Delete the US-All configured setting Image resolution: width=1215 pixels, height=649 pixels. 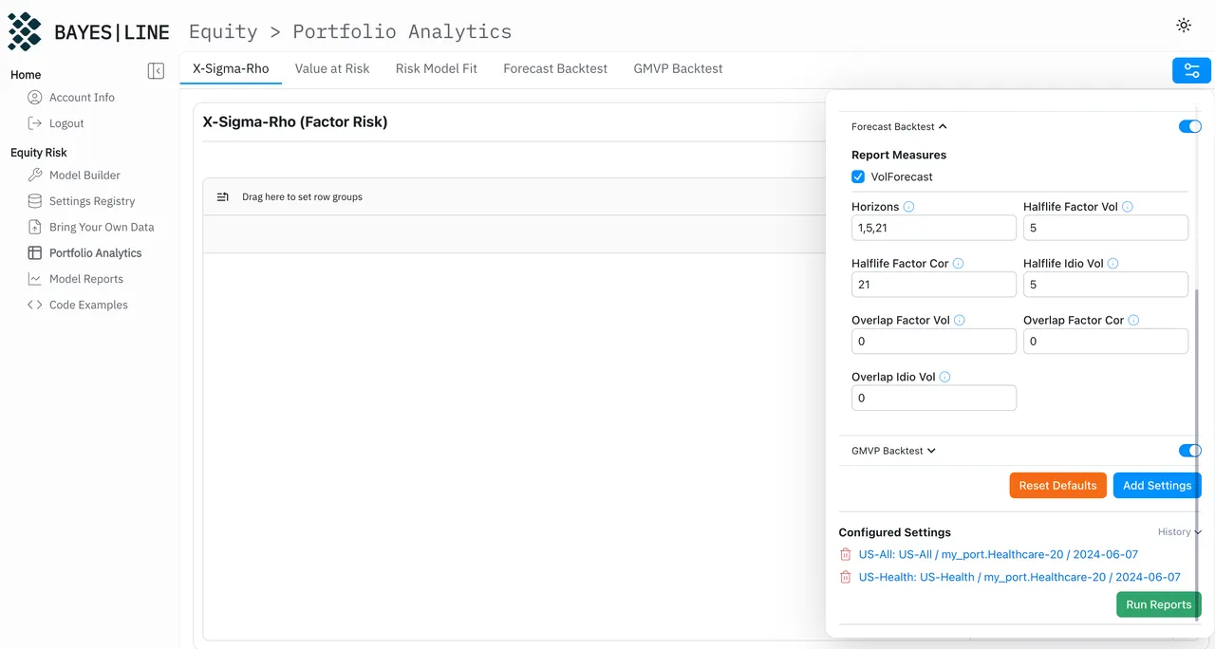(x=845, y=554)
